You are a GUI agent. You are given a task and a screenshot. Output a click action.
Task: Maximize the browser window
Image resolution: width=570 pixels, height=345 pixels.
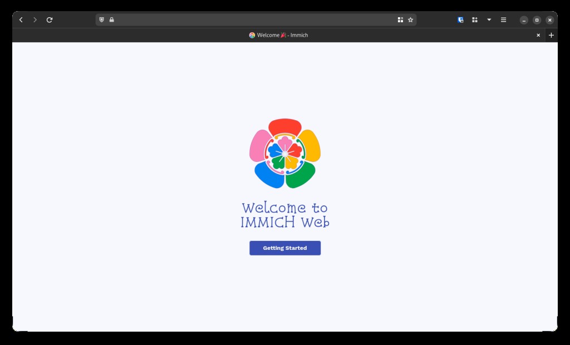click(537, 20)
